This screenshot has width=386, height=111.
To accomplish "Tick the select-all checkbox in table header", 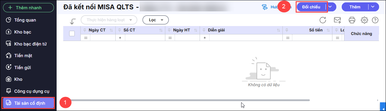I will [x=72, y=34].
